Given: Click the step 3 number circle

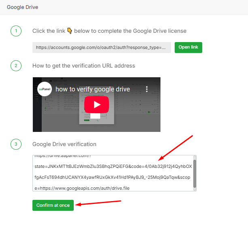Looking at the screenshot, I should pos(16,144).
